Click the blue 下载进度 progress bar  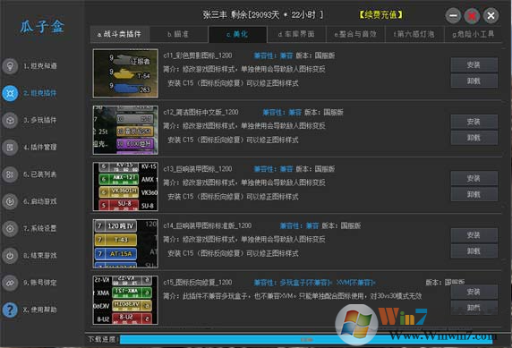coord(306,340)
